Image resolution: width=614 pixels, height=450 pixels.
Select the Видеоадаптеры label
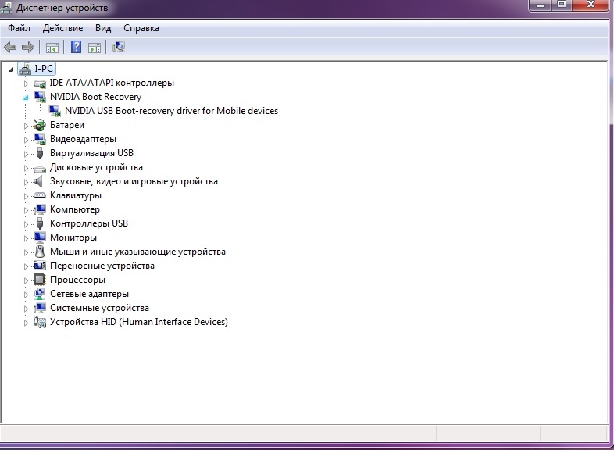click(x=83, y=139)
